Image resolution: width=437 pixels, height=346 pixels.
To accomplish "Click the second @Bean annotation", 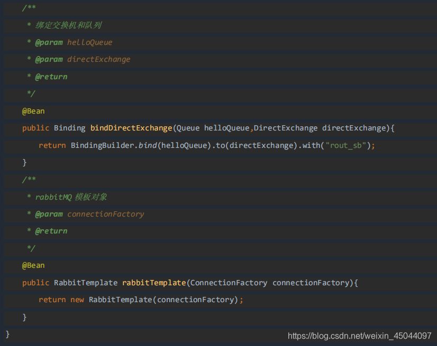I will coord(33,266).
